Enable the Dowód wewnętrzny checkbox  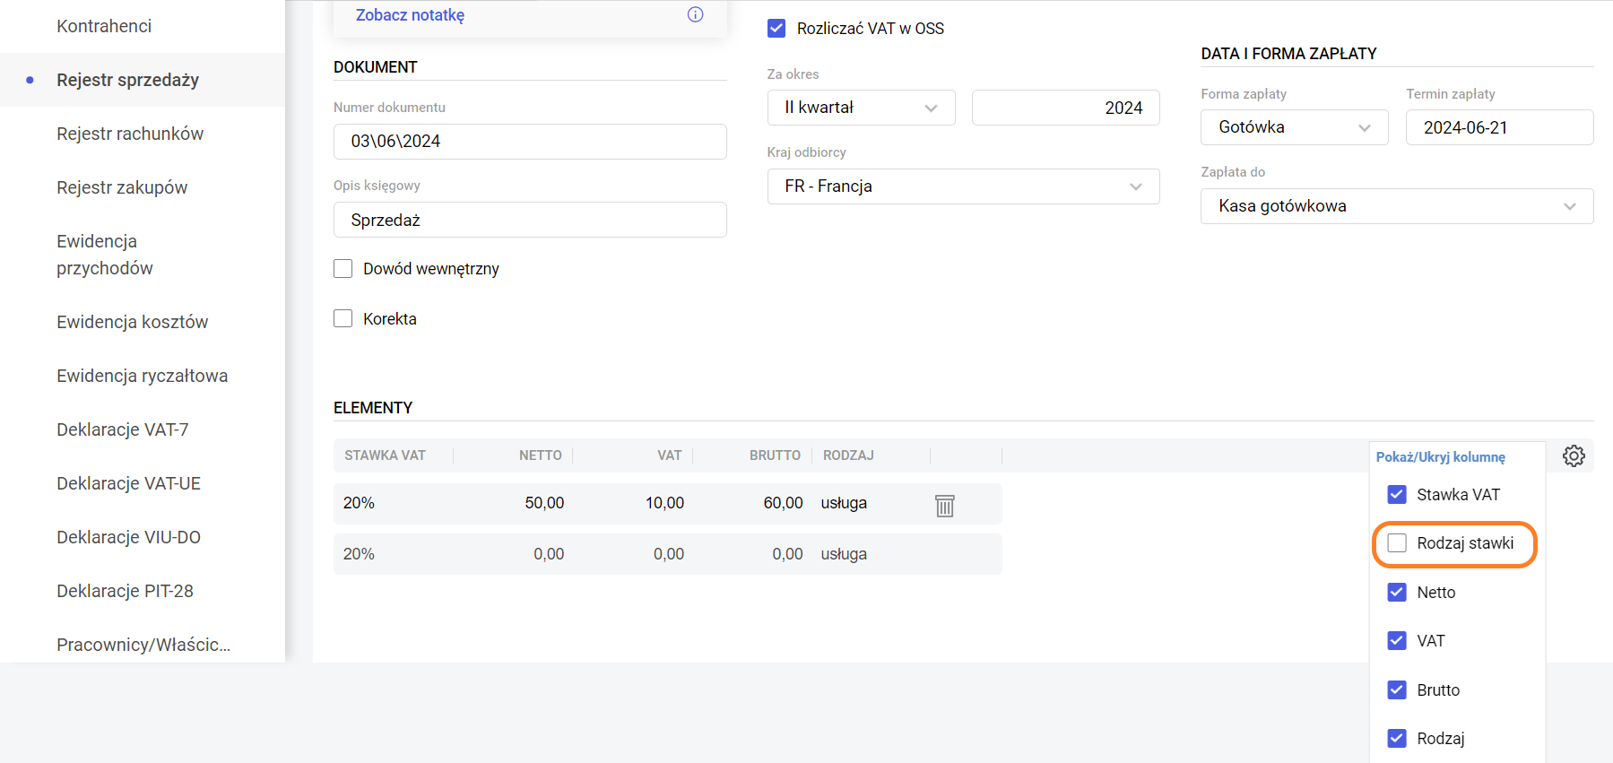coord(343,269)
